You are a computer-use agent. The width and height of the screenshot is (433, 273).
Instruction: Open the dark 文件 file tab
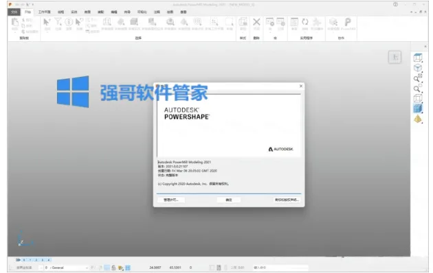14,12
